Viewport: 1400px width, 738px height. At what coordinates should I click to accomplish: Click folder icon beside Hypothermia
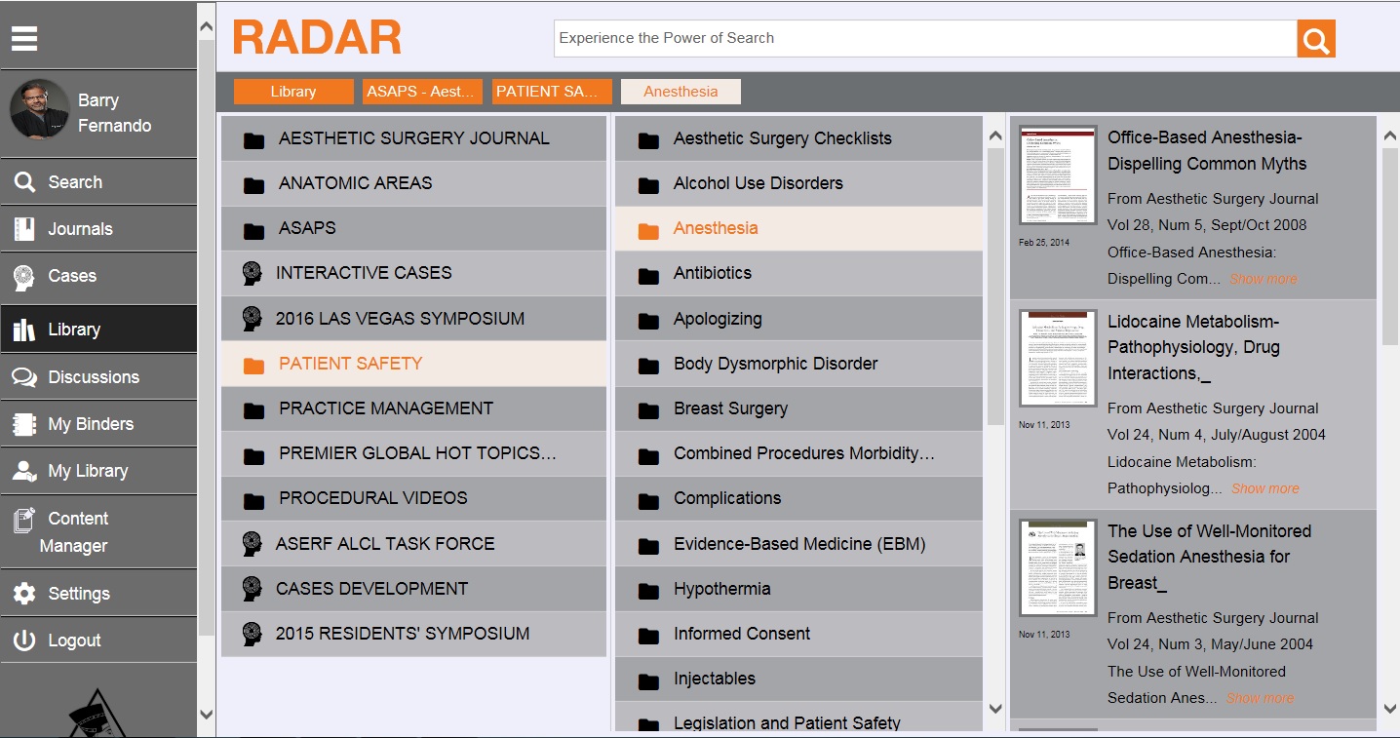click(648, 590)
